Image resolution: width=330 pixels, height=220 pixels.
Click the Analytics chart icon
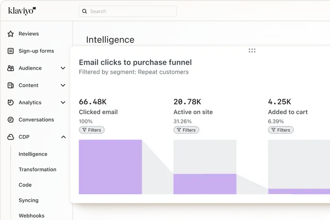(11, 102)
